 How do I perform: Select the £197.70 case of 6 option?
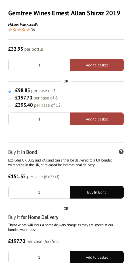10,99
